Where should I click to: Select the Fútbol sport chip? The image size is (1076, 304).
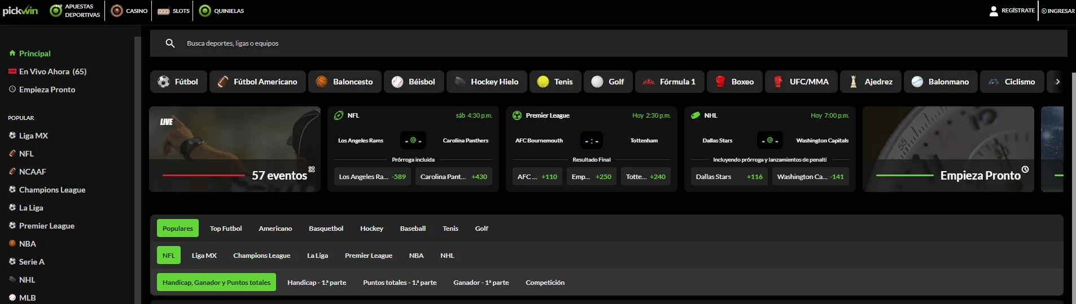pyautogui.click(x=178, y=82)
